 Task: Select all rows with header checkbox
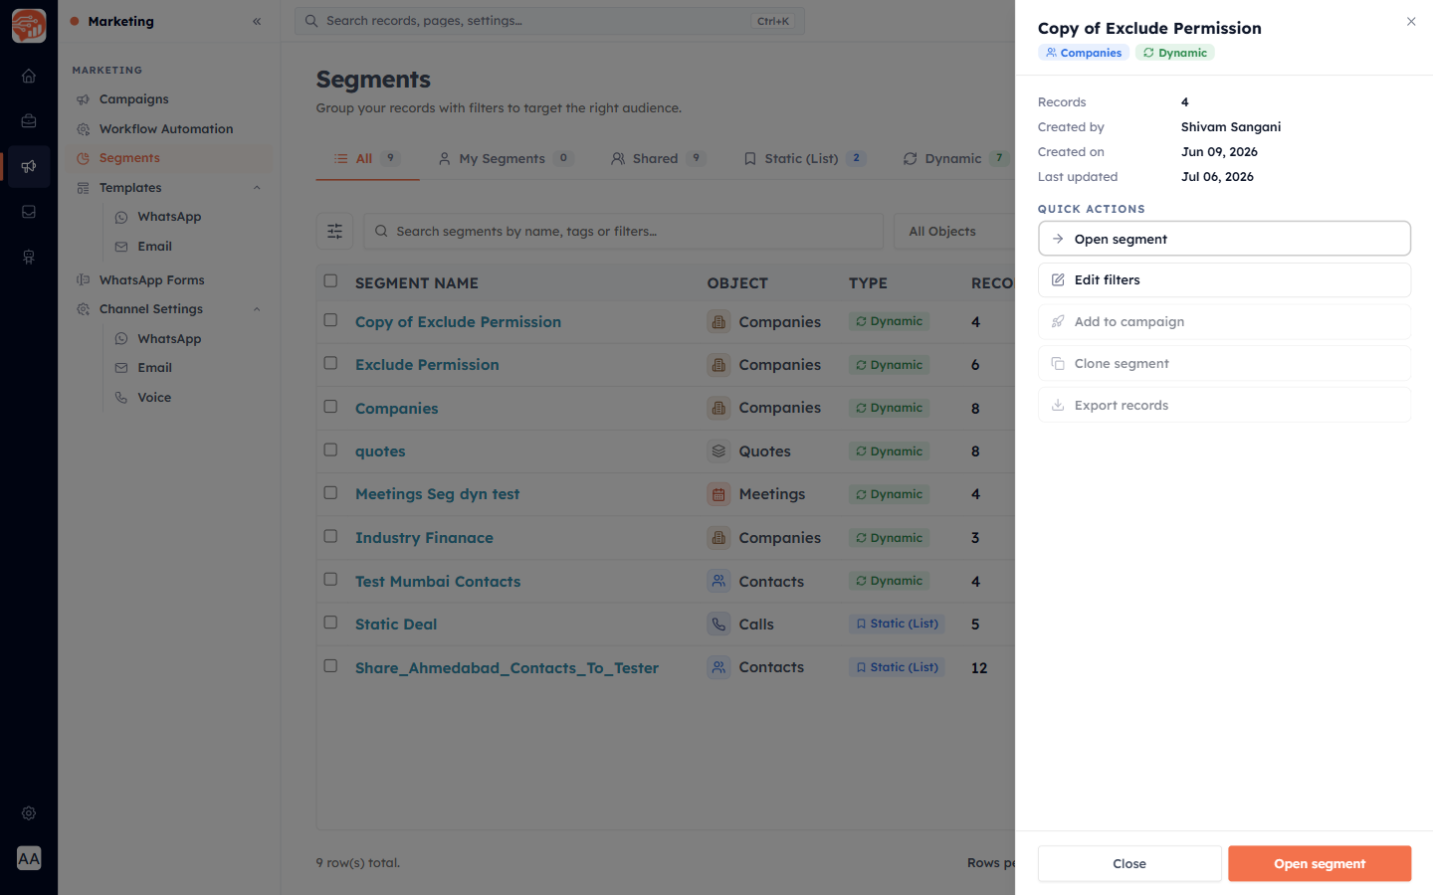click(x=330, y=281)
